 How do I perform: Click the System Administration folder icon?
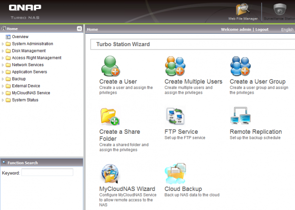[x=8, y=44]
